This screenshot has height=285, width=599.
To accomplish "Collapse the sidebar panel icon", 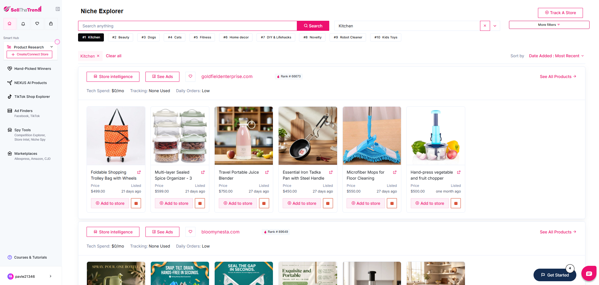I will (x=58, y=9).
